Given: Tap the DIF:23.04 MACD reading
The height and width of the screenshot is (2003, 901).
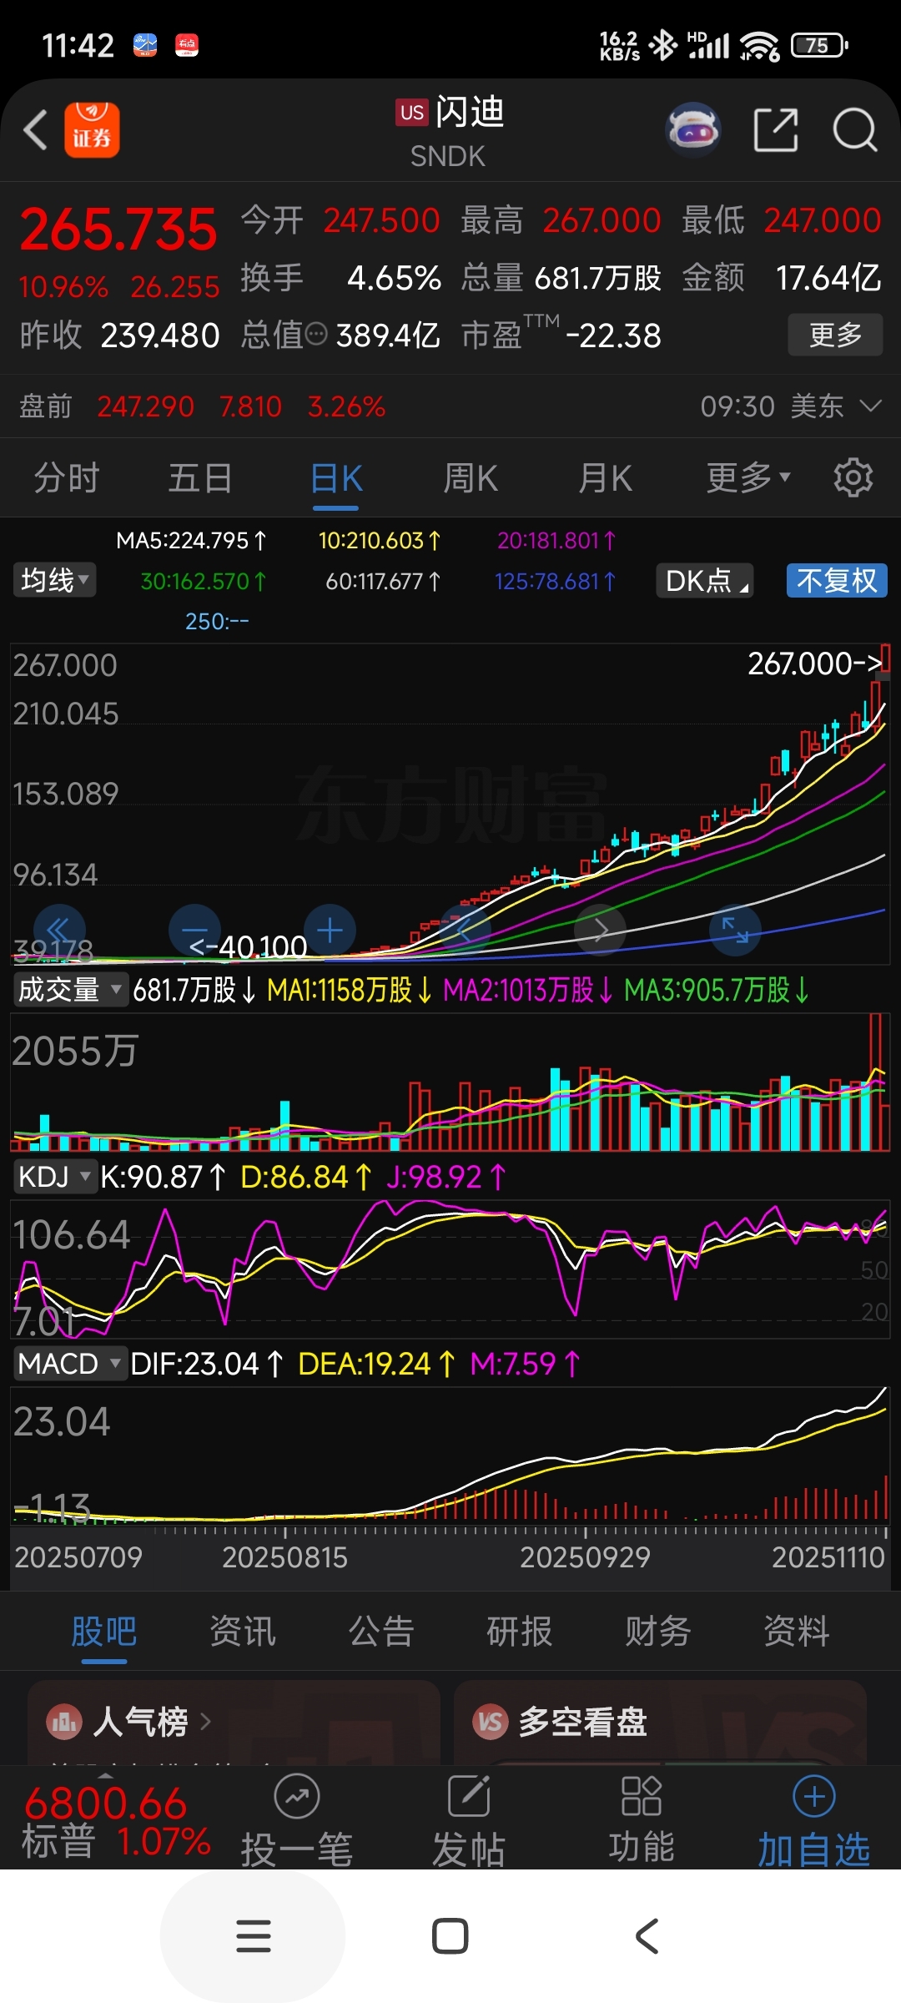Looking at the screenshot, I should coord(207,1364).
